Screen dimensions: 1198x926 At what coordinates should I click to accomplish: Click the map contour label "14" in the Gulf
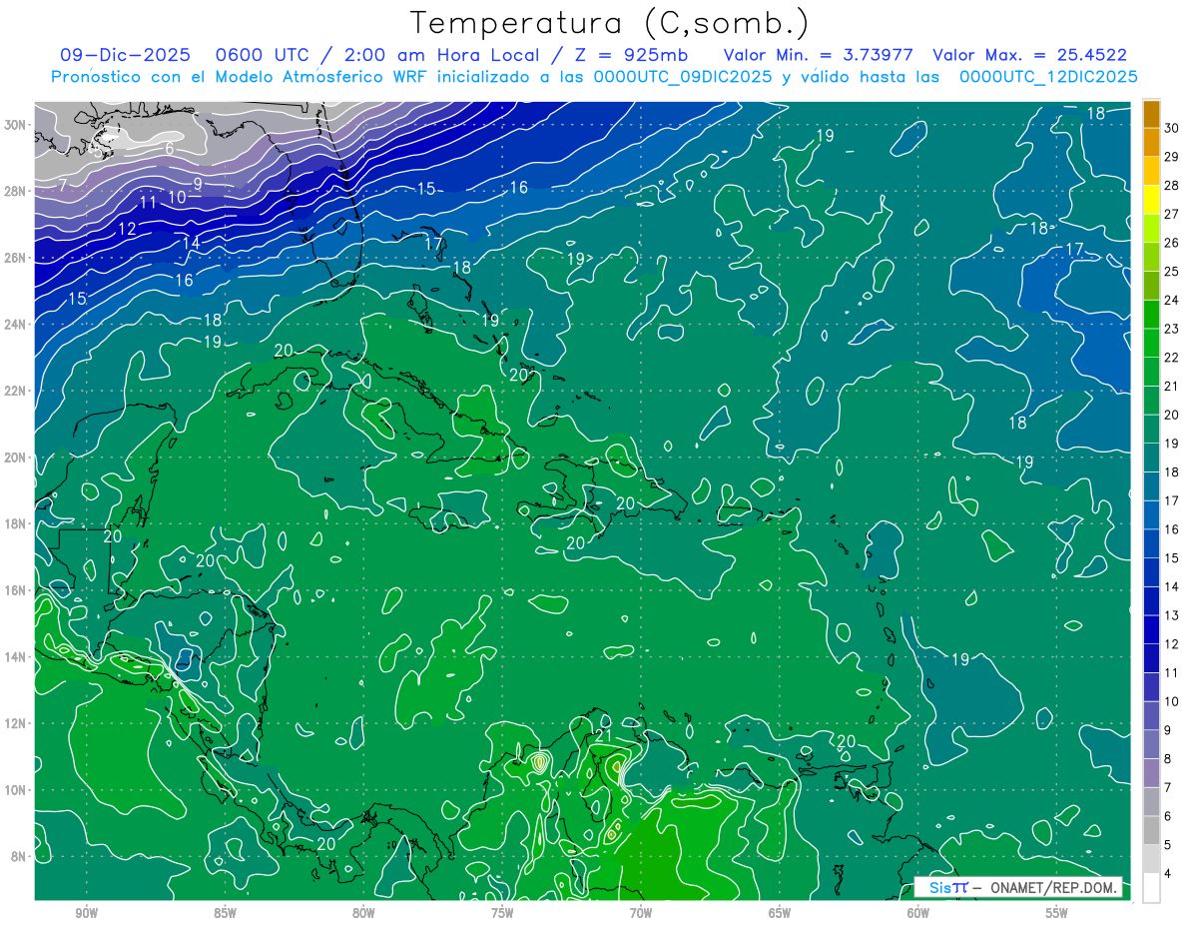click(x=191, y=243)
